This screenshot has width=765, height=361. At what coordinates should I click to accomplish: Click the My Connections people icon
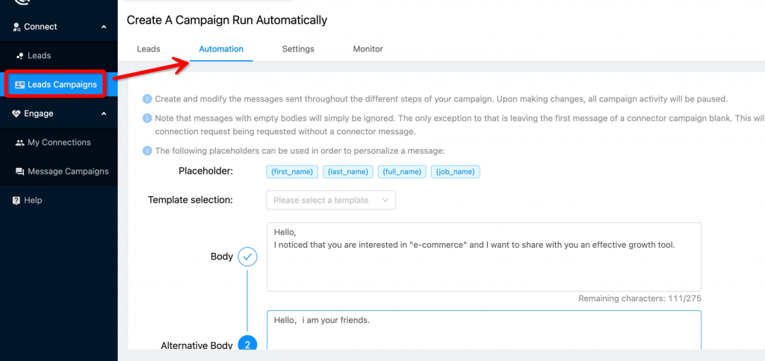(x=19, y=142)
